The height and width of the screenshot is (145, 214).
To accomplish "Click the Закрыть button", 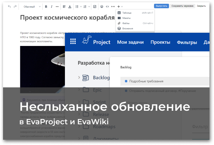I will [x=201, y=6].
